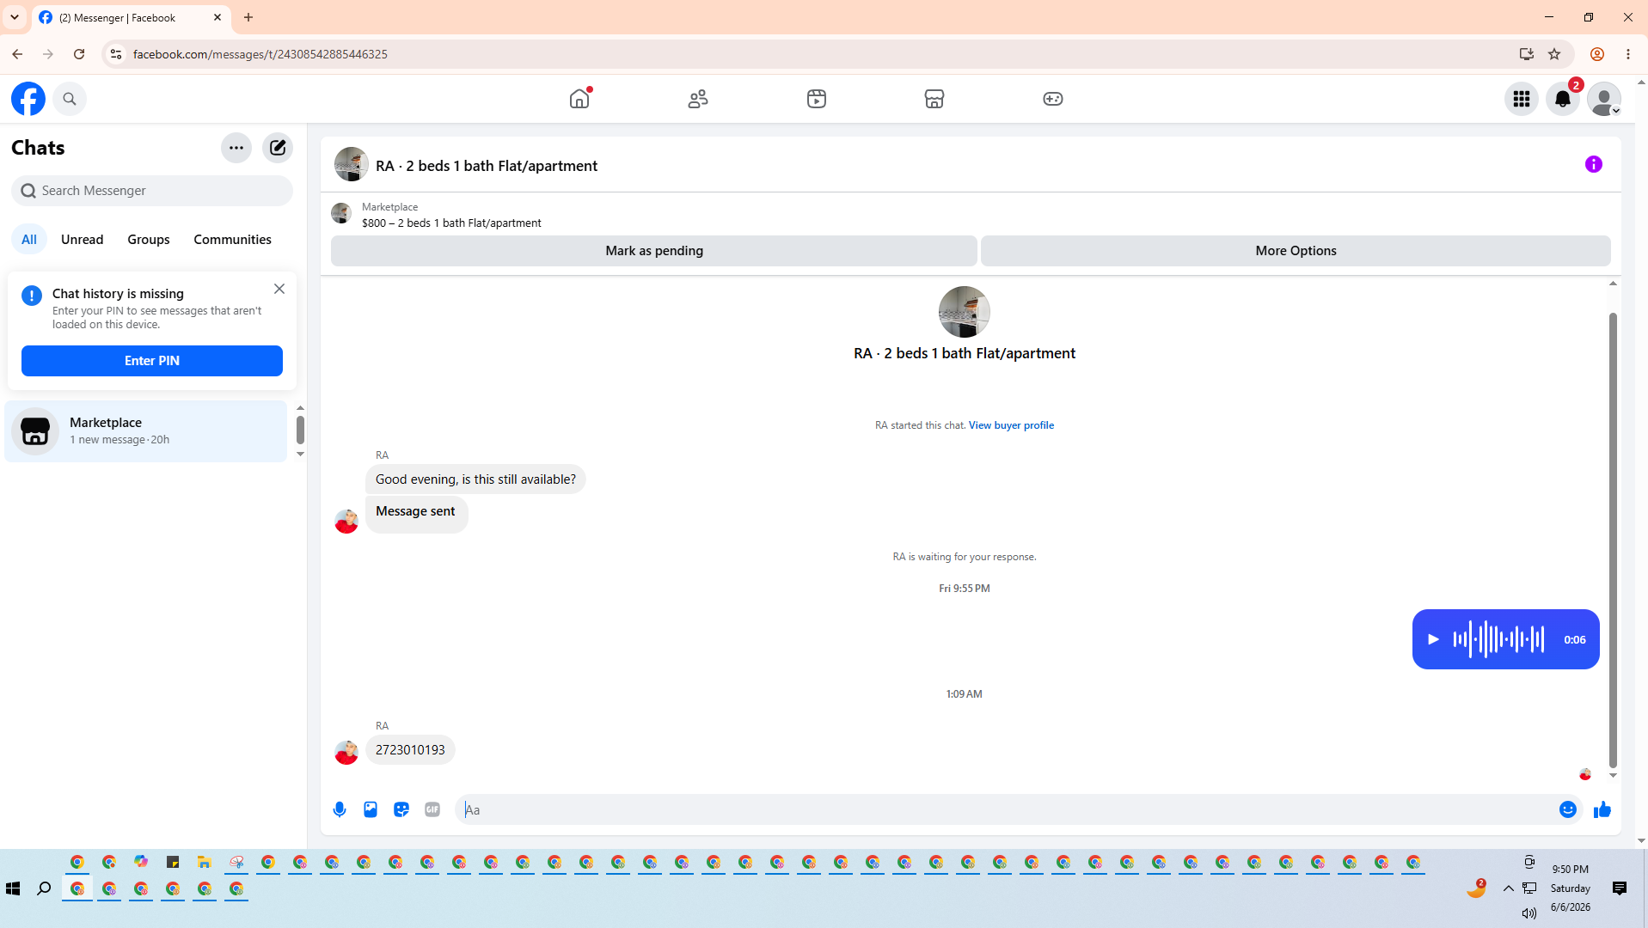Click the Search Messenger field

click(x=152, y=191)
